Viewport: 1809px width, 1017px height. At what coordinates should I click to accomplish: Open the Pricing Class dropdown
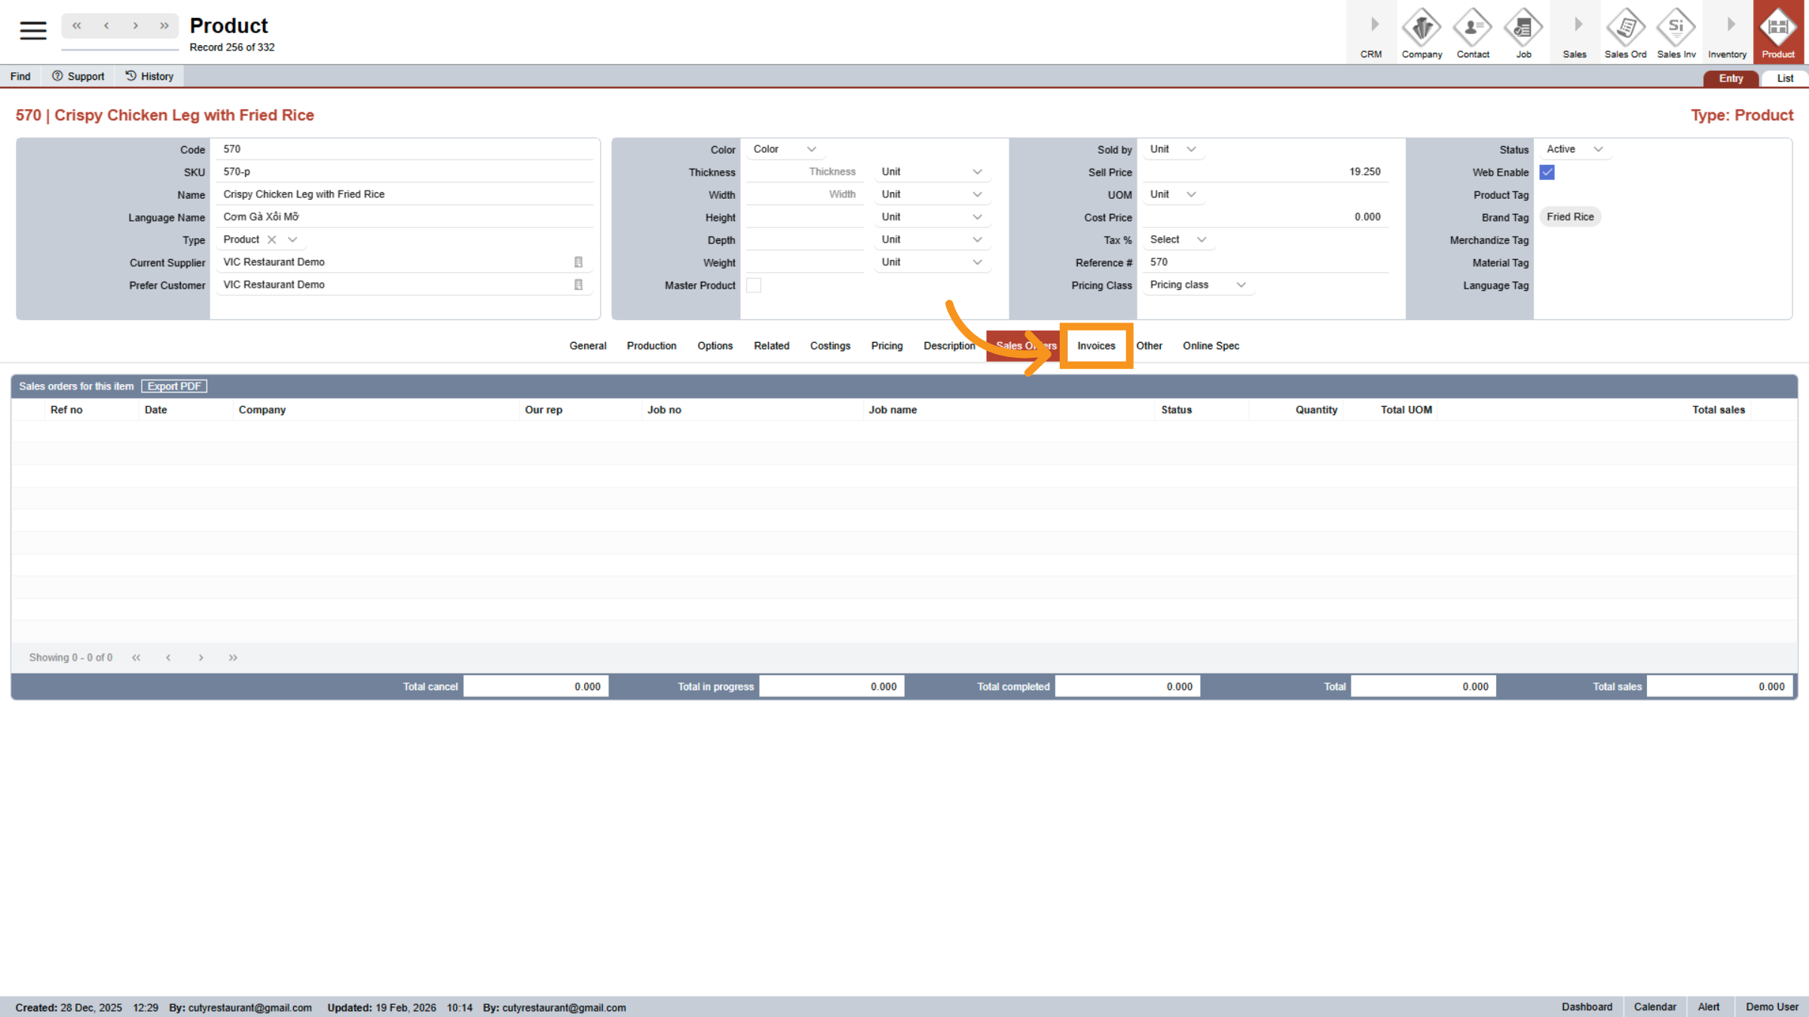[x=1197, y=285]
